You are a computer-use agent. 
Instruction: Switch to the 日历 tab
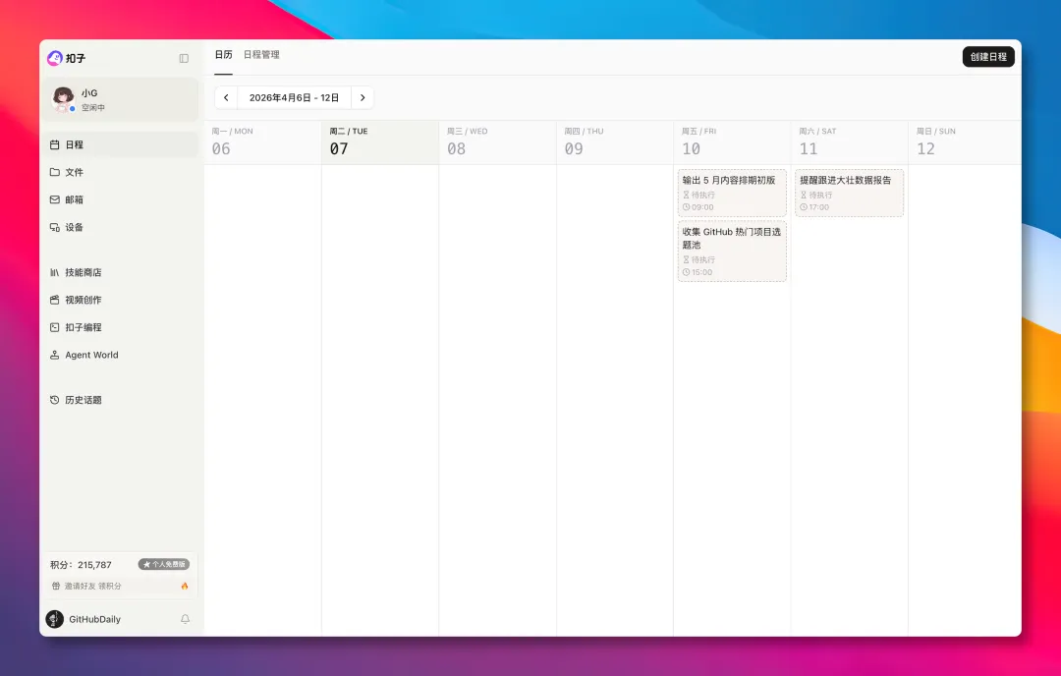223,54
